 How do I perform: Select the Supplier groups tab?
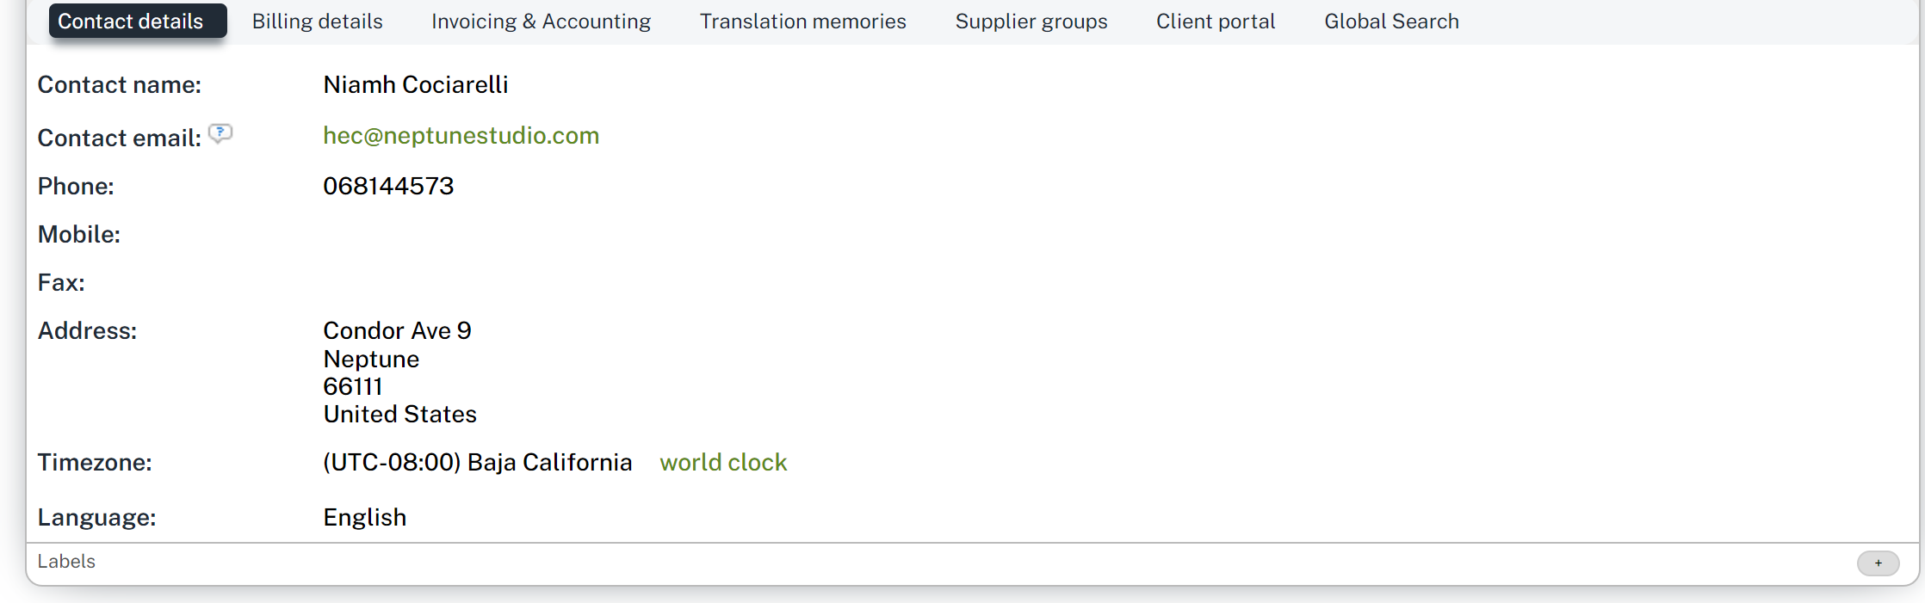[1031, 22]
